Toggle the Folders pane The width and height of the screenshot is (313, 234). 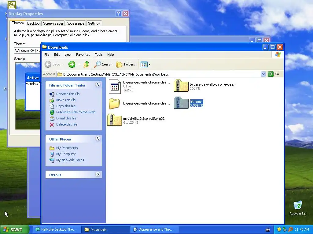[126, 64]
